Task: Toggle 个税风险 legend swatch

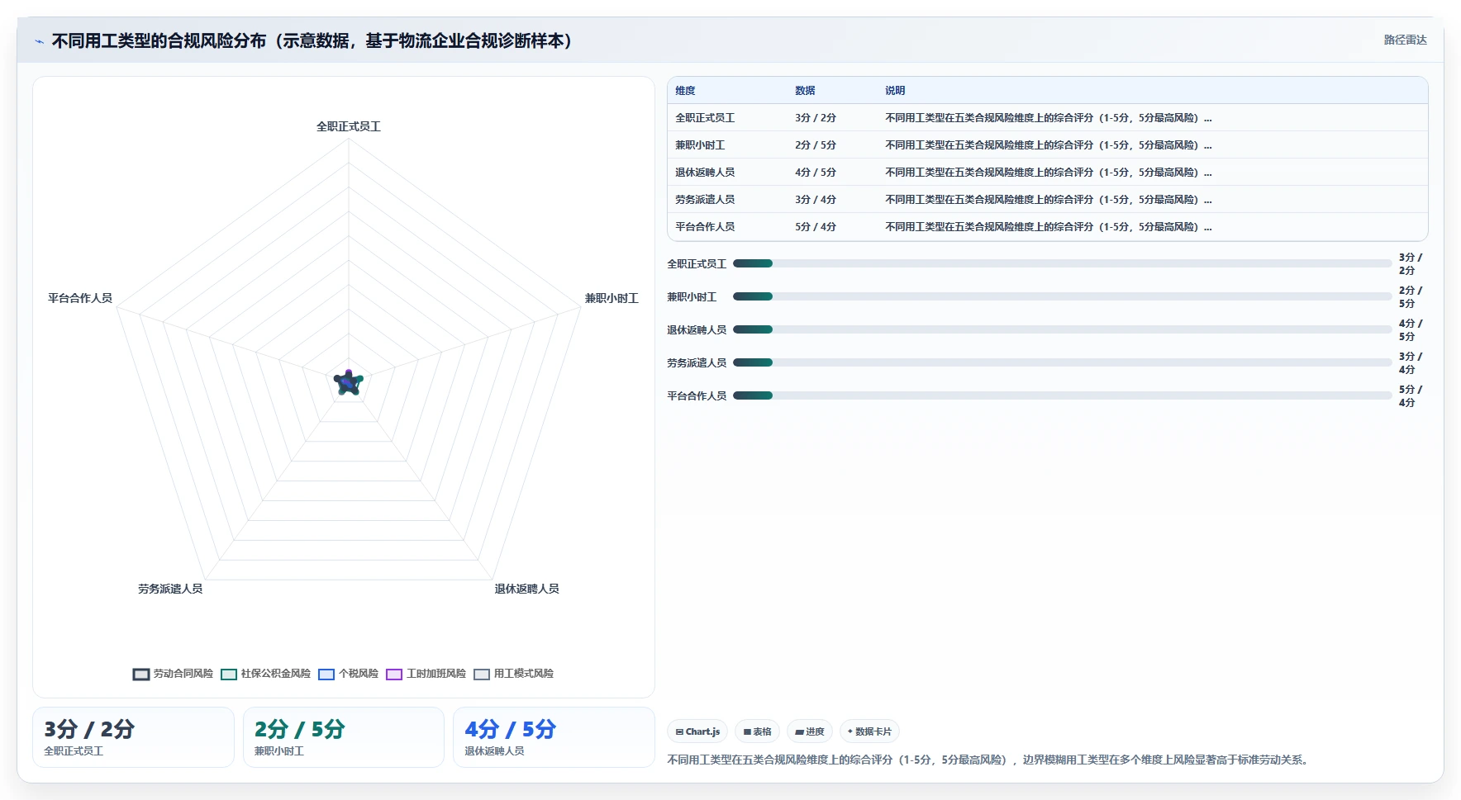Action: pos(326,675)
